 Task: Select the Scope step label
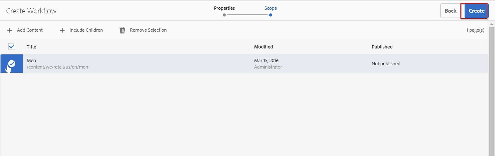coord(270,8)
